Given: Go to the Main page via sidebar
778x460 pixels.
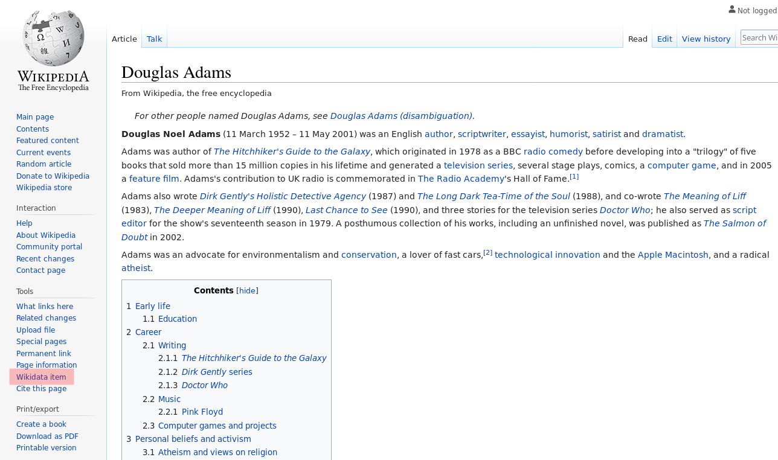Looking at the screenshot, I should 35,115.
